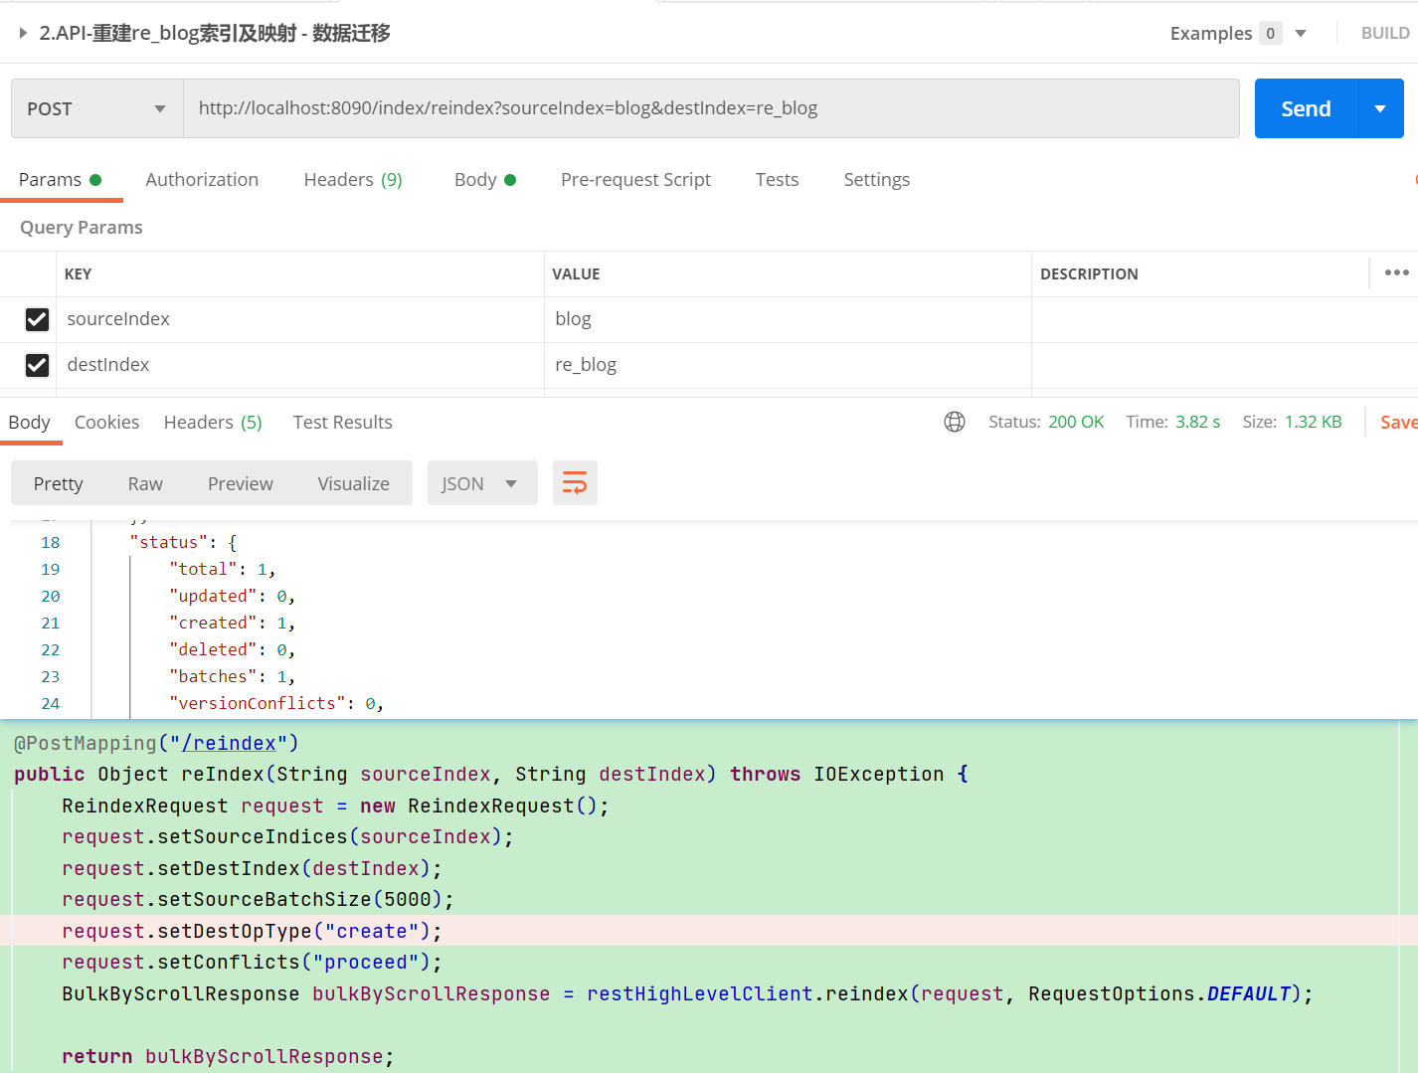Open the query params more options ellipsis
Viewport: 1418px width, 1073px height.
click(1396, 272)
